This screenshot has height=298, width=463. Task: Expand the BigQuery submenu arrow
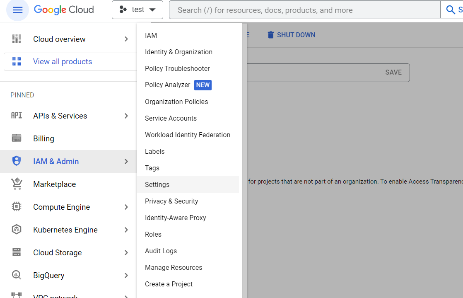coord(126,275)
